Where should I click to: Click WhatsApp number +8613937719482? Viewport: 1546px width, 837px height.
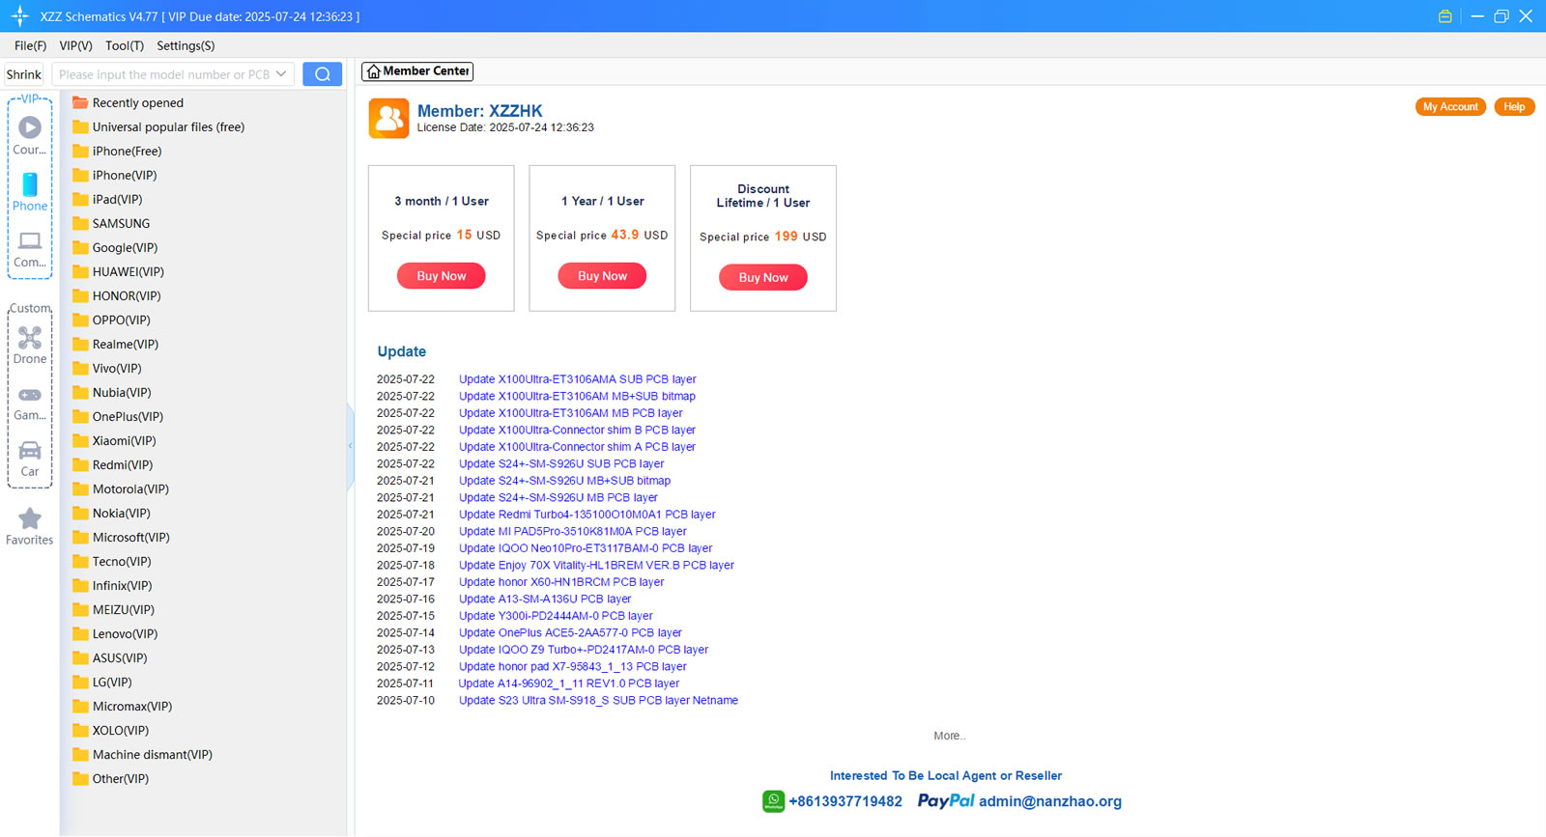tap(845, 801)
